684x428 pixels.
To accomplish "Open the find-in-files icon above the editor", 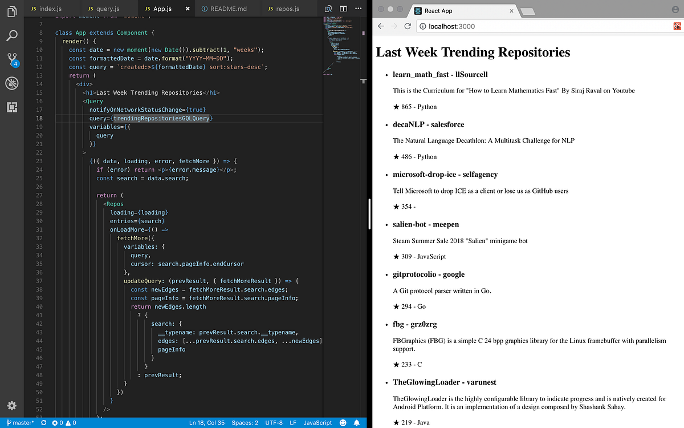I will pos(328,9).
